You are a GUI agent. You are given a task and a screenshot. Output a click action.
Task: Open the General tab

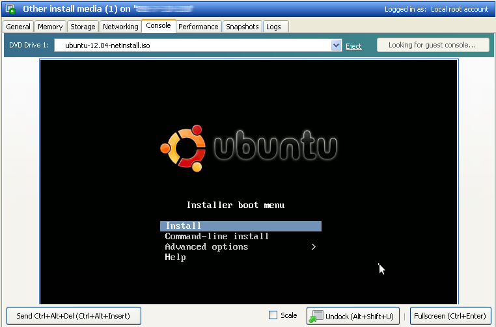18,27
